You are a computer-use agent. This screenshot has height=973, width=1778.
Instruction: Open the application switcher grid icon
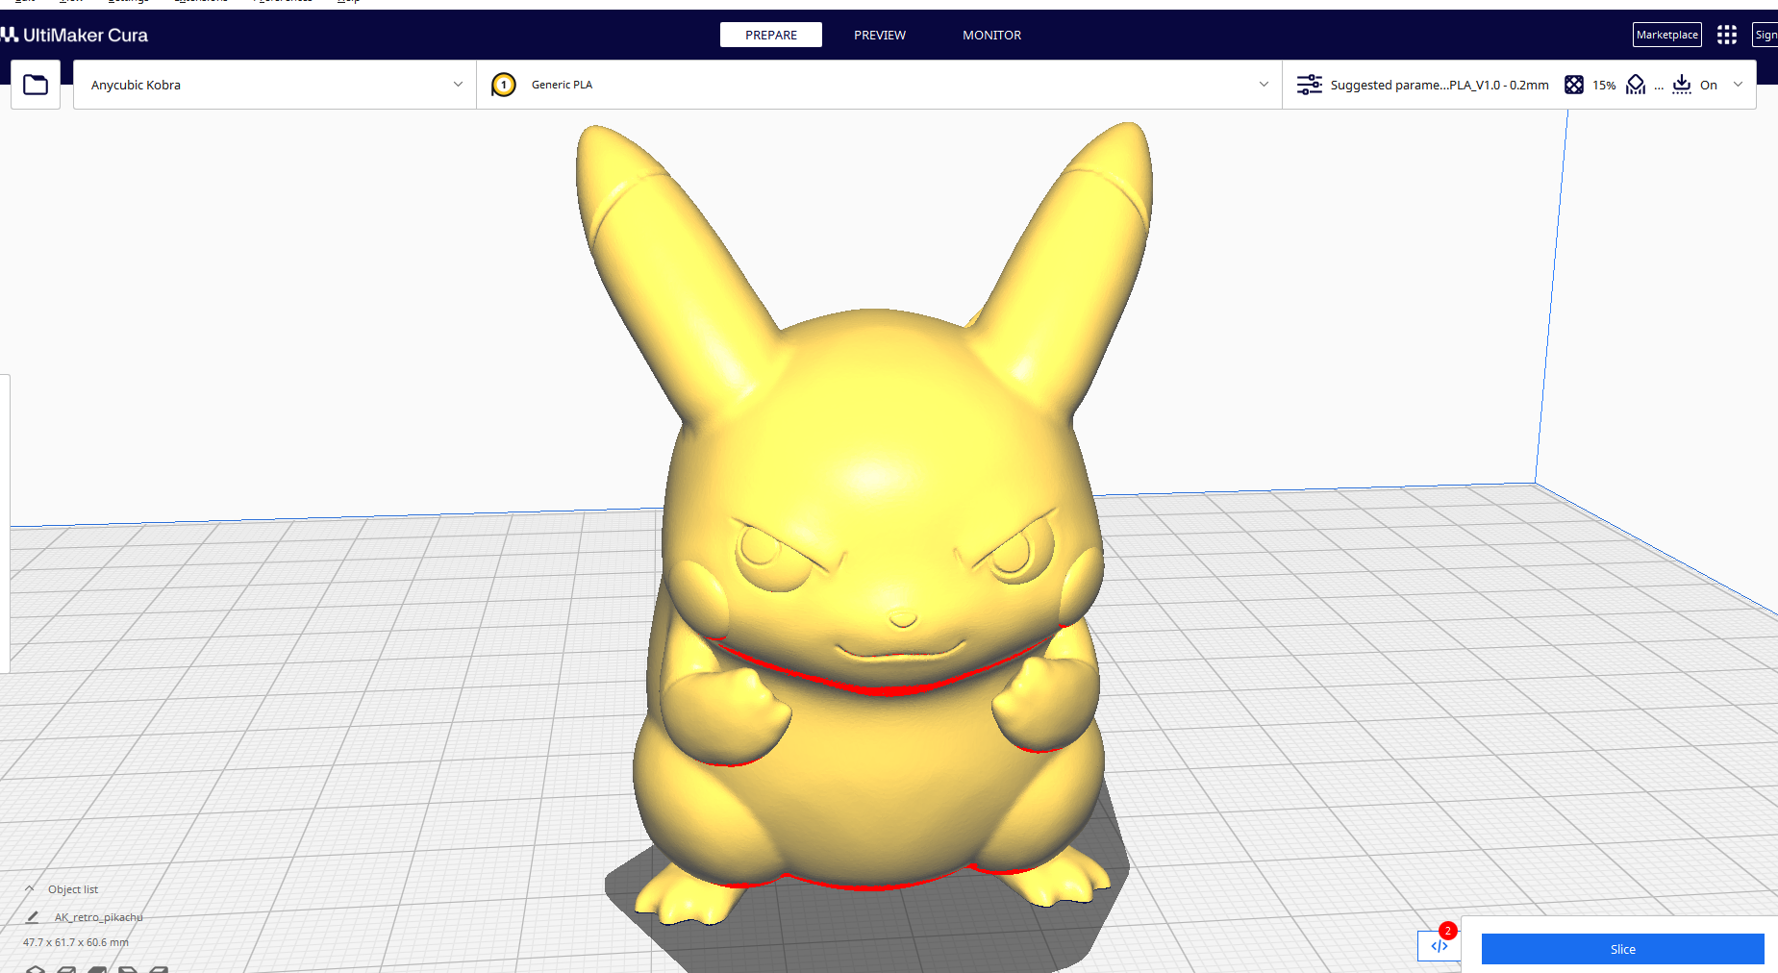click(1727, 35)
